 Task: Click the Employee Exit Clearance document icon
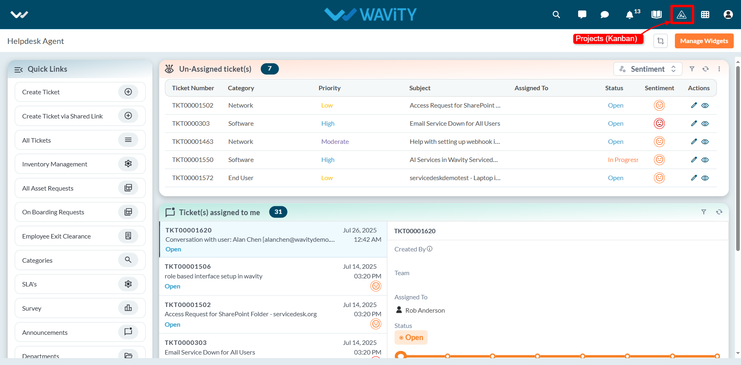[128, 236]
